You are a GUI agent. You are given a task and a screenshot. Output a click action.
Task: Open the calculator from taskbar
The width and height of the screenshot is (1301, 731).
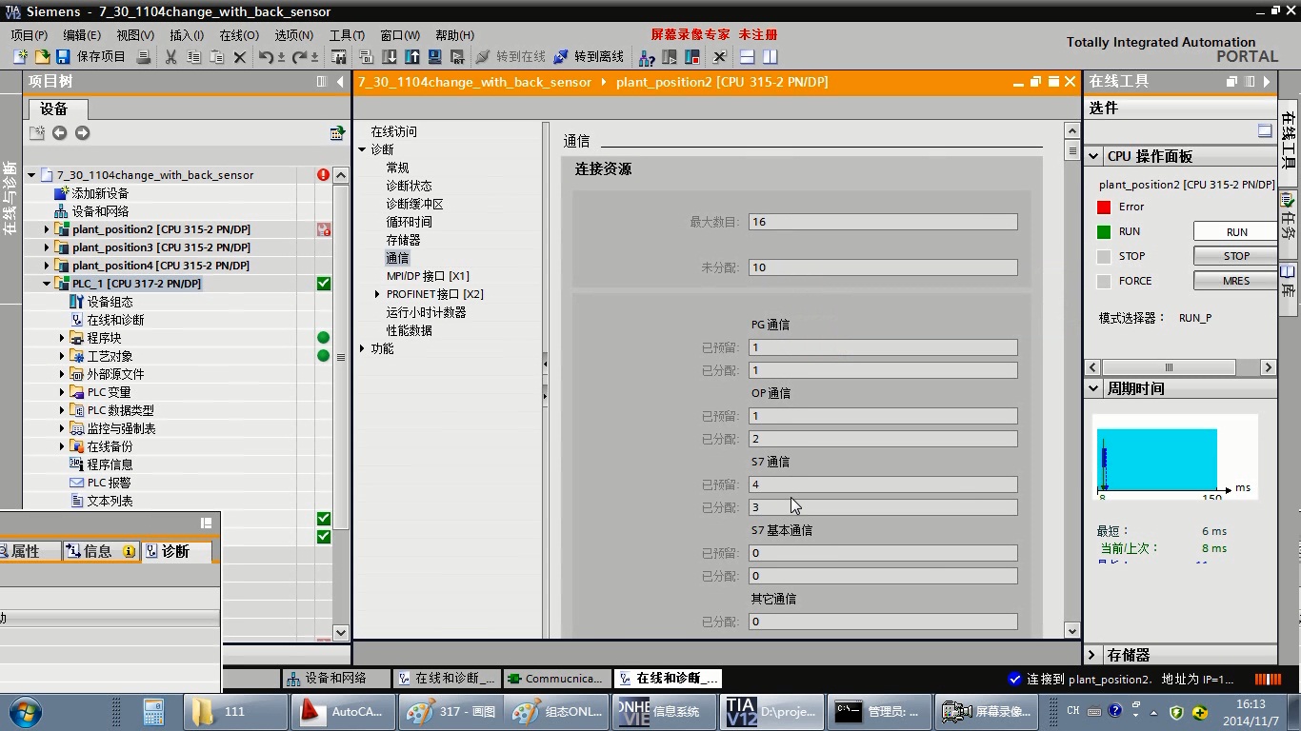[x=153, y=711]
